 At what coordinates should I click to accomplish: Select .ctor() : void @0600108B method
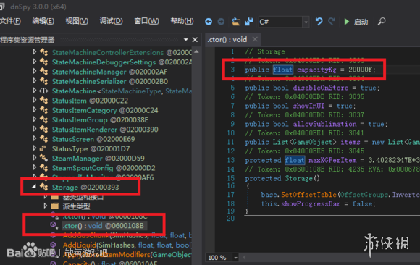tap(104, 226)
